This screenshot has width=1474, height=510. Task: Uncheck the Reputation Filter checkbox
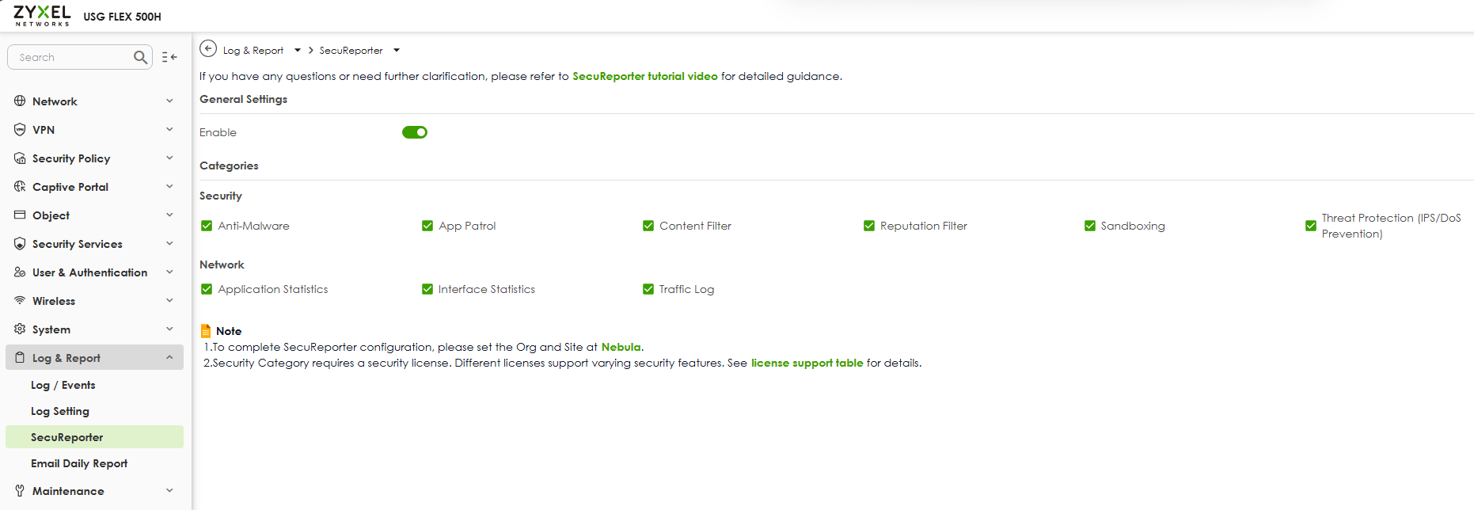869,226
